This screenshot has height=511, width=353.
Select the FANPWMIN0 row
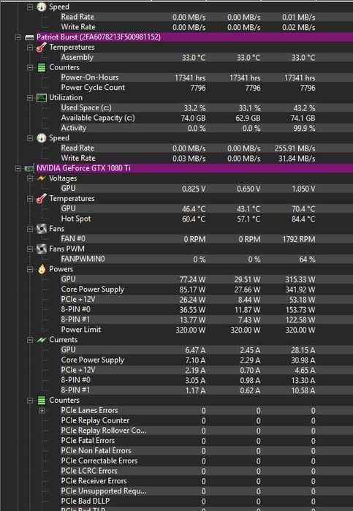pos(206,259)
